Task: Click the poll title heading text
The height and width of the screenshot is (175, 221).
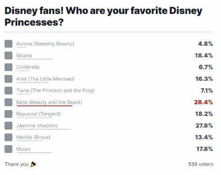Action: [x=103, y=16]
